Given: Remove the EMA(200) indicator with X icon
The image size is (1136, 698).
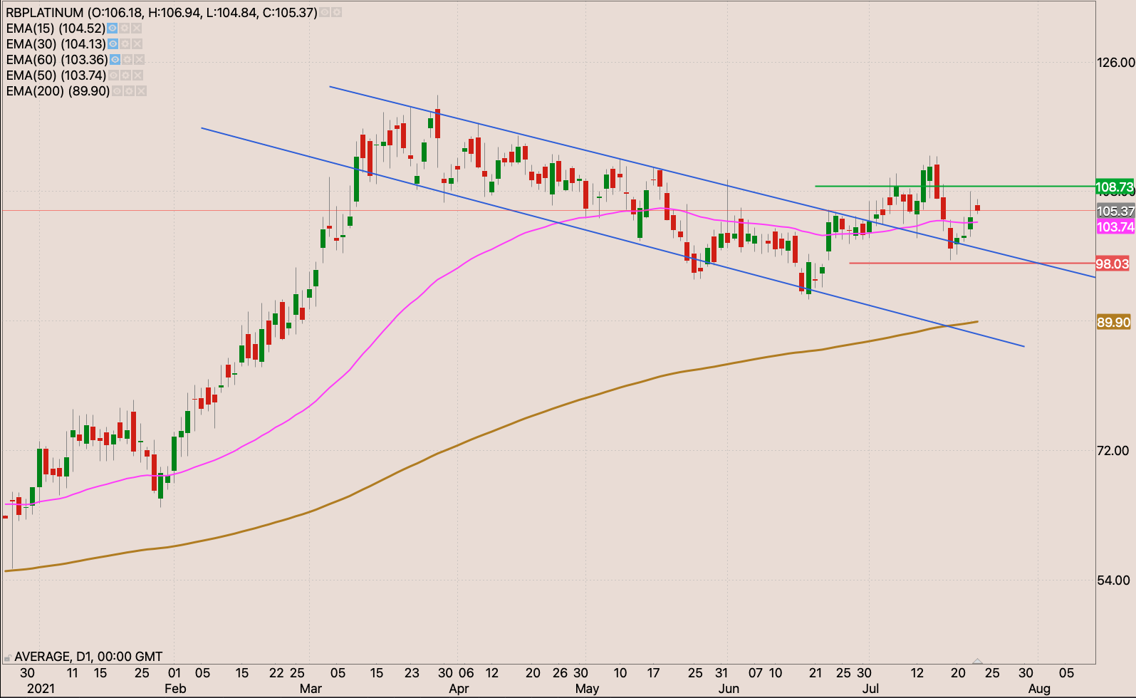Looking at the screenshot, I should point(141,91).
